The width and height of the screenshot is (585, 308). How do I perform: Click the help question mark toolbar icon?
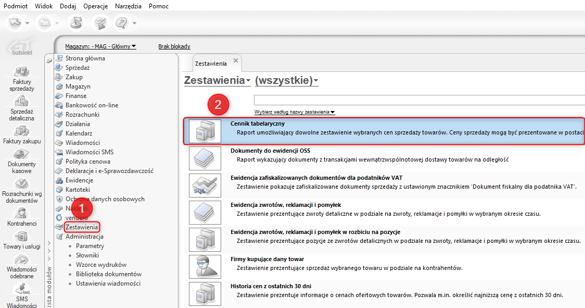click(x=122, y=23)
